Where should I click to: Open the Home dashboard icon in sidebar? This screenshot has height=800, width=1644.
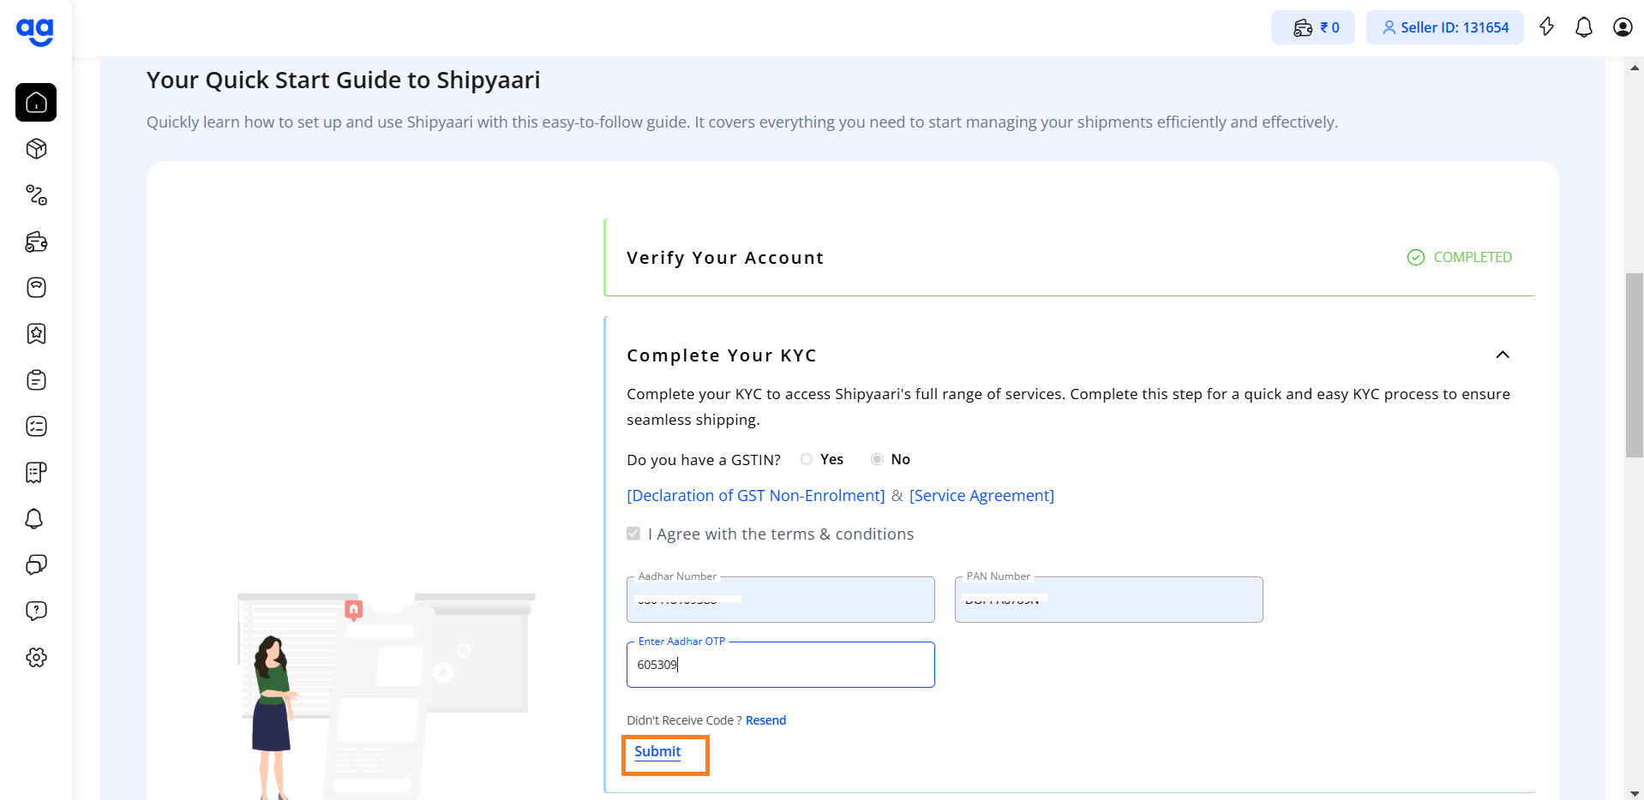(x=36, y=103)
